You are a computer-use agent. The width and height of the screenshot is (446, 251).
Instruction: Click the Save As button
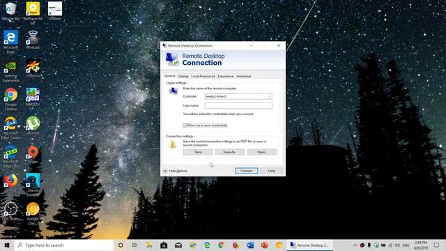[x=230, y=152]
